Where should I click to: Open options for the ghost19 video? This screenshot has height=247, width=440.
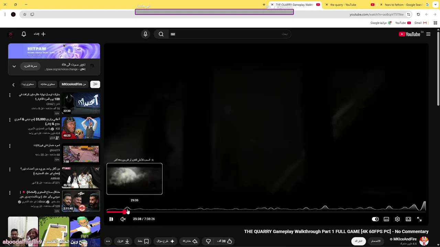point(10,146)
